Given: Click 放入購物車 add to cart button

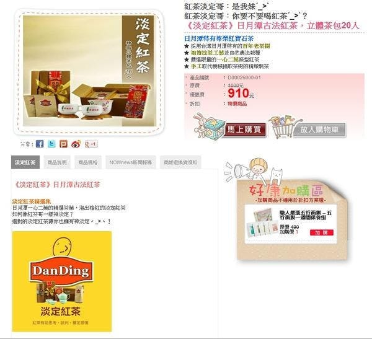Looking at the screenshot, I should pyautogui.click(x=319, y=130).
